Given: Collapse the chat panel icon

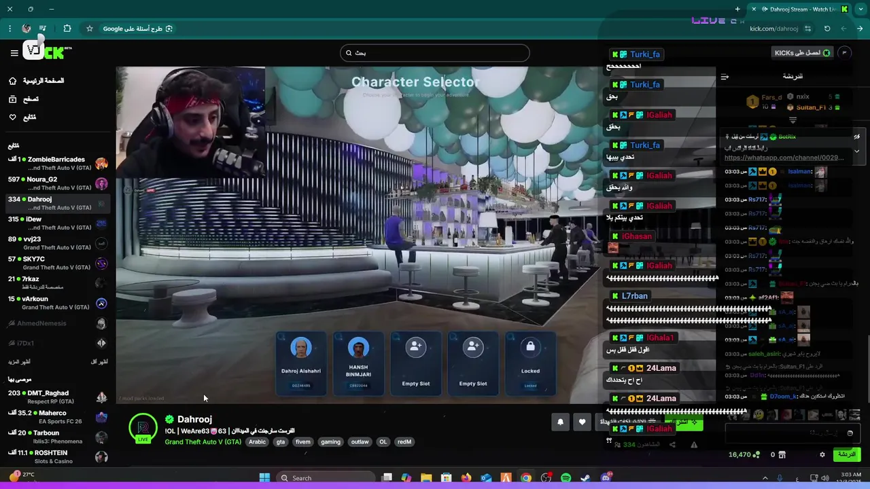Looking at the screenshot, I should pyautogui.click(x=725, y=77).
